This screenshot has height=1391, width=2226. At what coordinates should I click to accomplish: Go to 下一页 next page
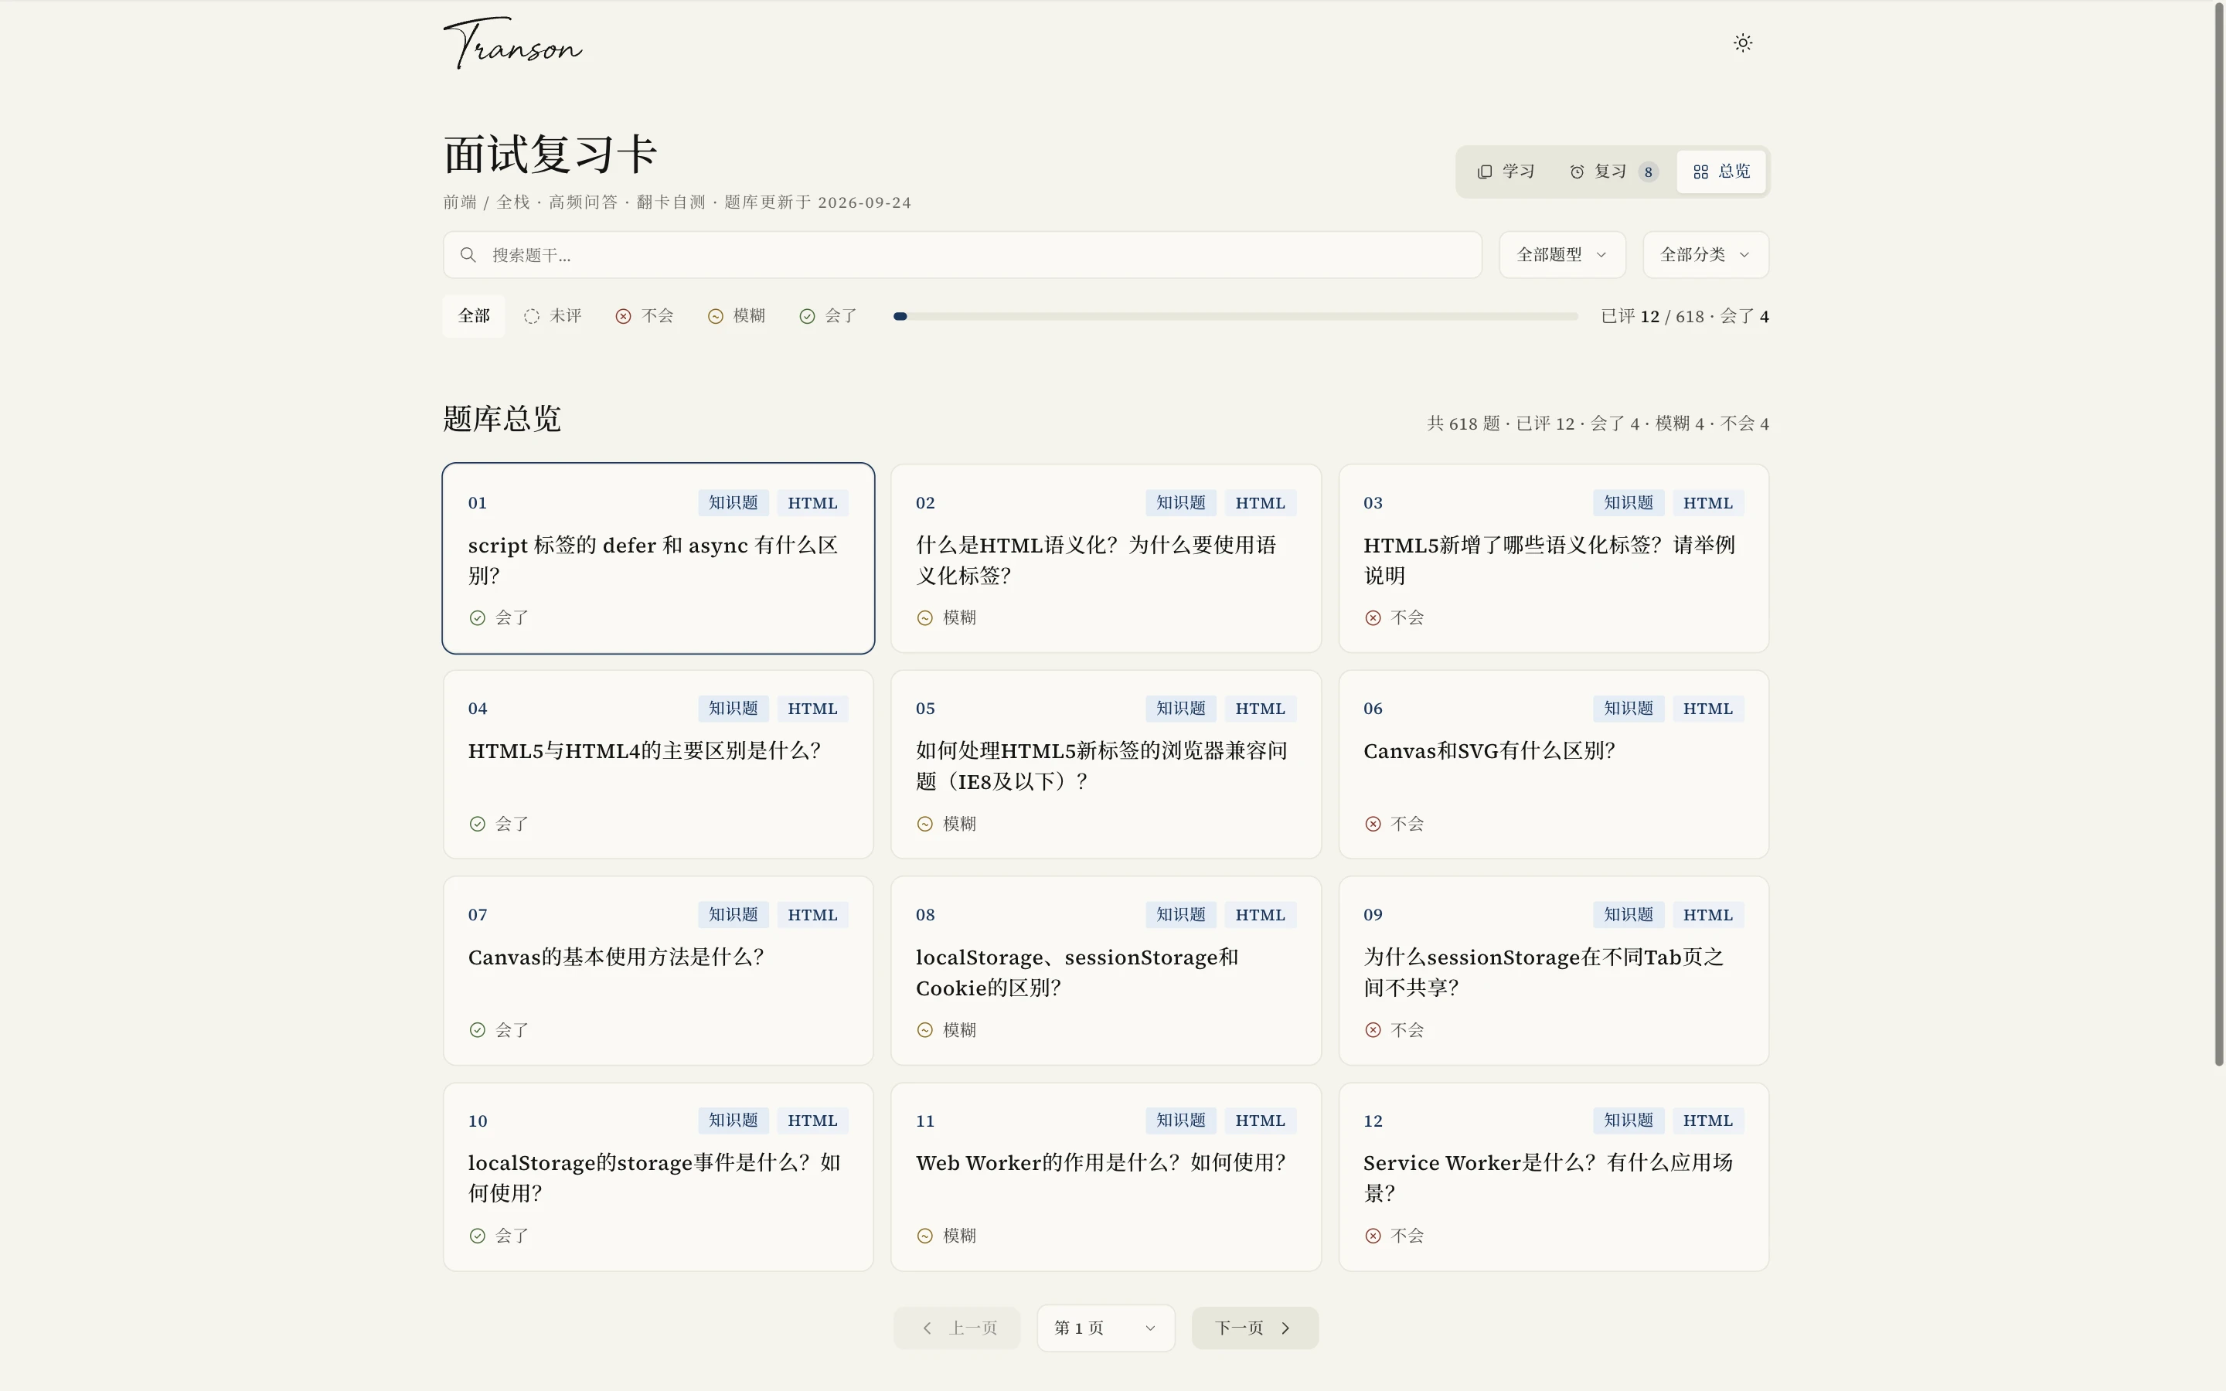click(1254, 1328)
